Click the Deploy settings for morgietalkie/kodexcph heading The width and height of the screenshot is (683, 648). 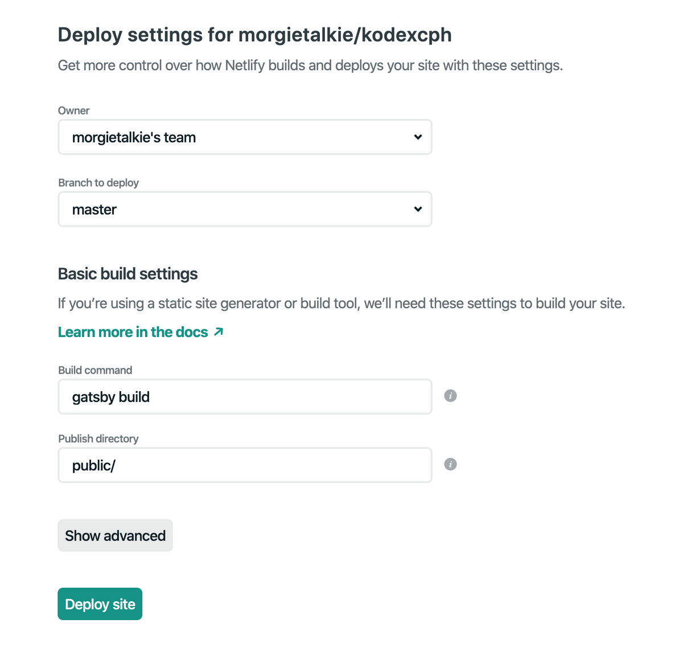tap(254, 35)
